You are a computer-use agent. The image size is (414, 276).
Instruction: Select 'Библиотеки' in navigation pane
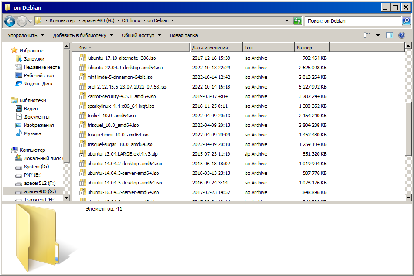click(x=32, y=100)
